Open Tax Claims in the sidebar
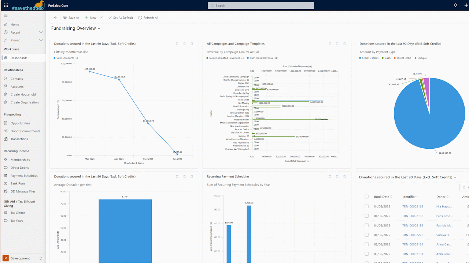Viewport: 469px width, 263px height. [23, 213]
